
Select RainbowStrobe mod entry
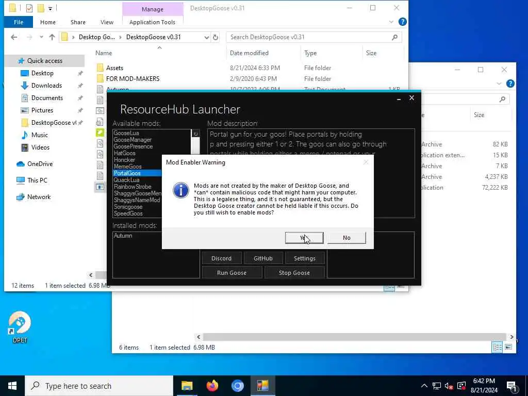[133, 187]
